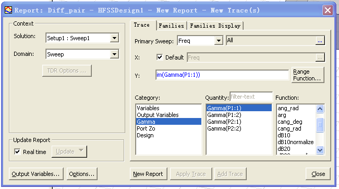Open the Solution dropdown showing Setup1 : Sweep1
This screenshot has width=339, height=189.
[114, 38]
